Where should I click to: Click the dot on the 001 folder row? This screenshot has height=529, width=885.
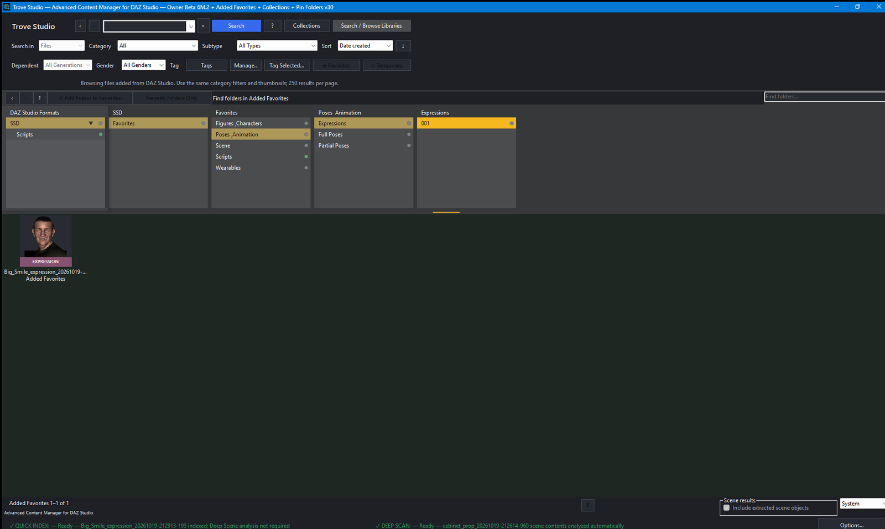pyautogui.click(x=512, y=123)
